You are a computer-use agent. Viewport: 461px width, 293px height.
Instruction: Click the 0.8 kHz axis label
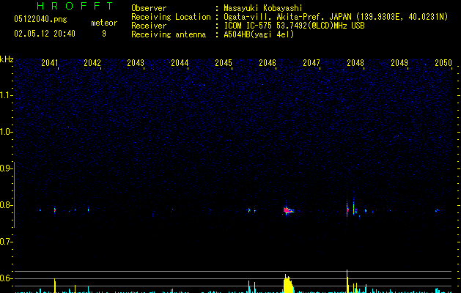7,205
